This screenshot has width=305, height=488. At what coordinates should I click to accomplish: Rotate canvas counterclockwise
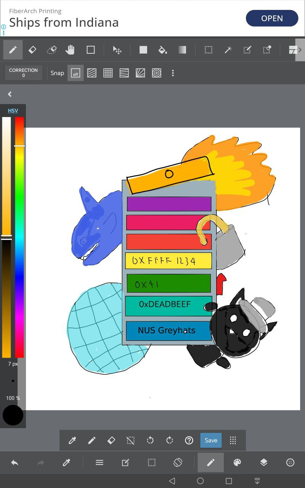click(x=150, y=440)
